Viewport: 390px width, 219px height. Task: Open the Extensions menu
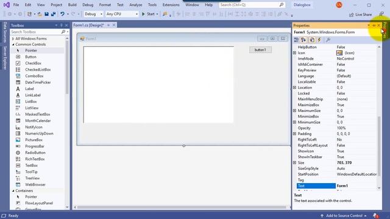click(x=171, y=5)
